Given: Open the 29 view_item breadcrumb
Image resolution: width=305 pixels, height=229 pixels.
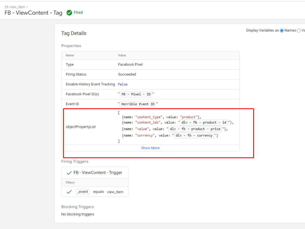Looking at the screenshot, I should pos(16,6).
